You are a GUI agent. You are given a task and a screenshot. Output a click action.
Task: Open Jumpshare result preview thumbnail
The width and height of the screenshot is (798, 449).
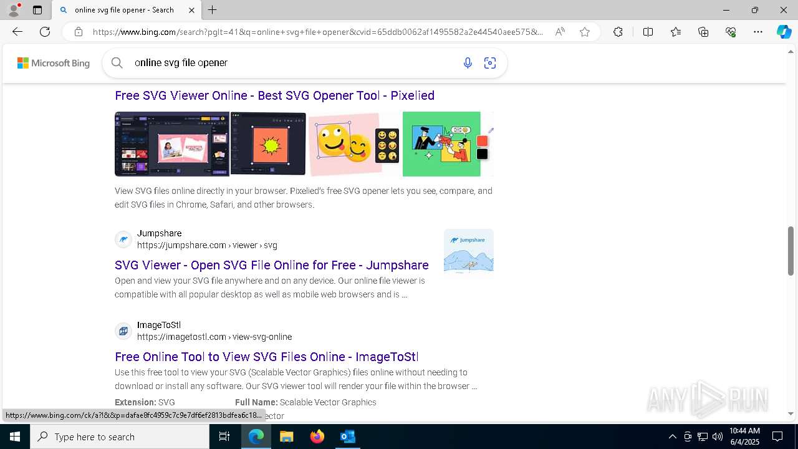(x=469, y=251)
